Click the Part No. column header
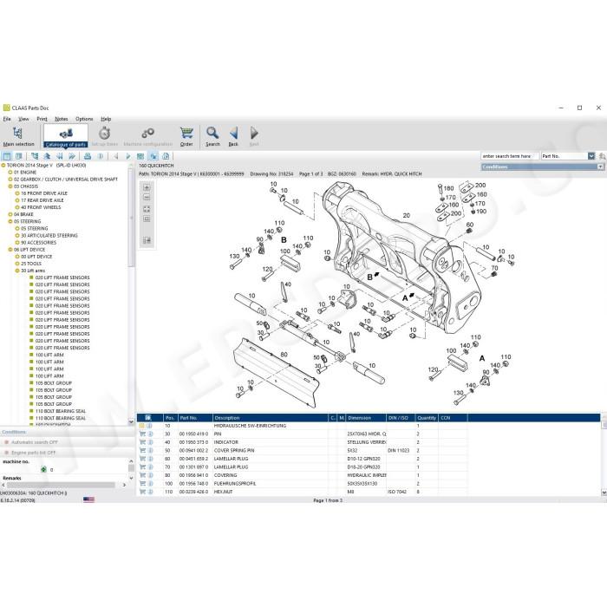The width and height of the screenshot is (607, 607). [195, 418]
